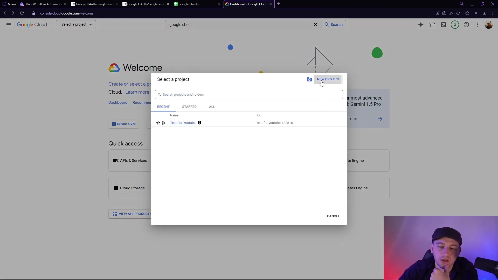Click the Google Cloud logo
The image size is (498, 280).
pyautogui.click(x=32, y=25)
